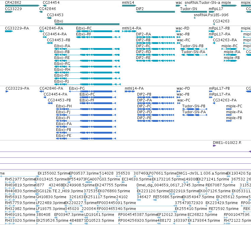Click protein Tudor-SN-PB
251x225 pixels.
(195, 109)
